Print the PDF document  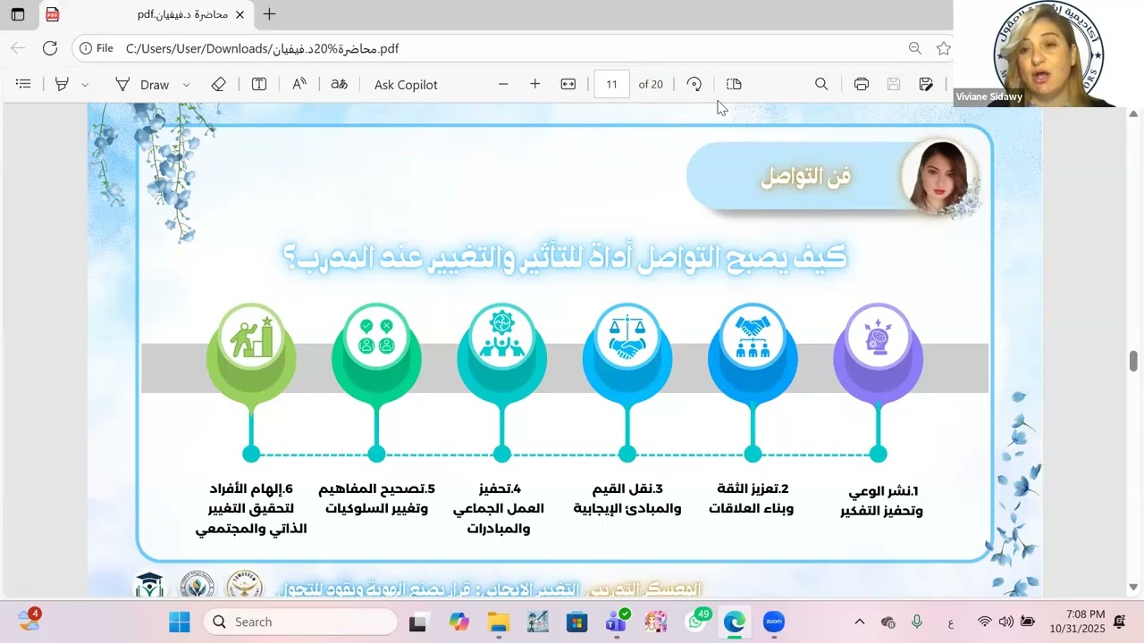pyautogui.click(x=862, y=84)
